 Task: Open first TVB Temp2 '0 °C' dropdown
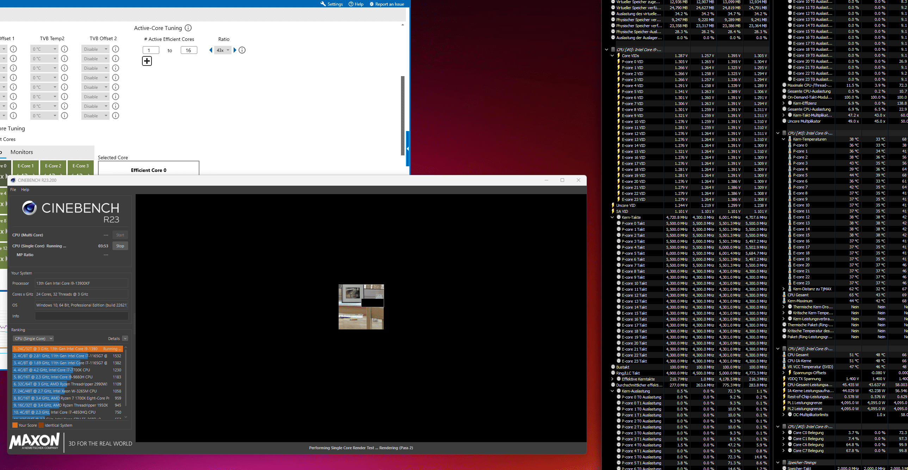click(44, 49)
